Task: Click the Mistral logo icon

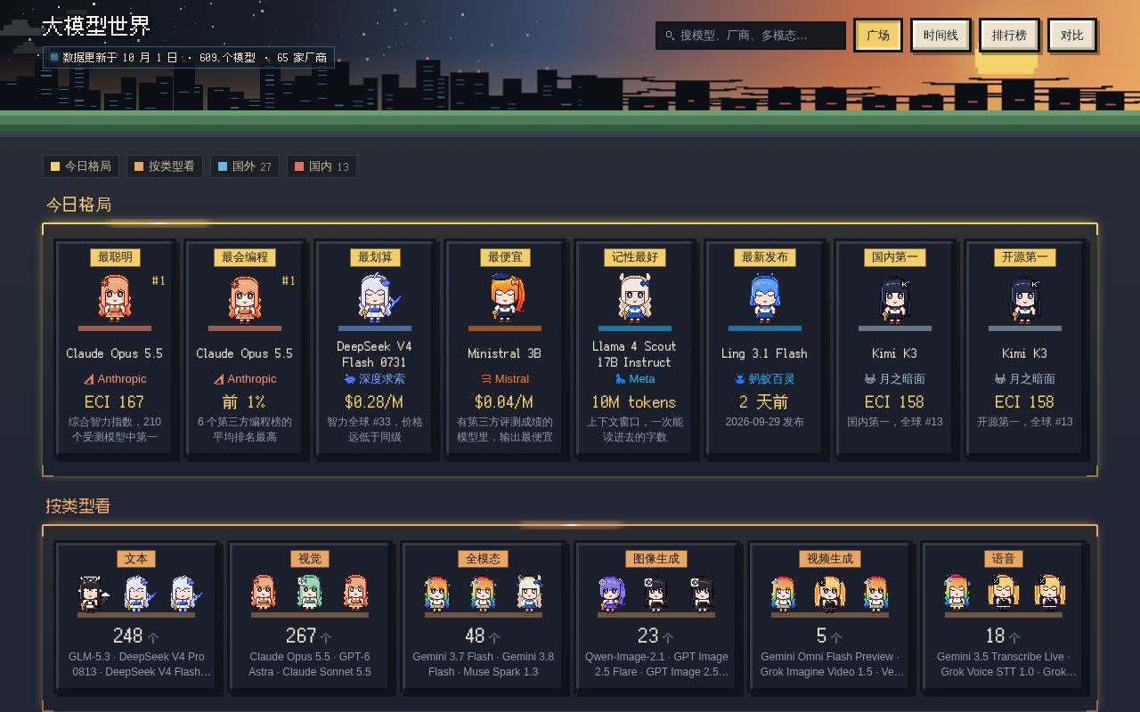Action: (486, 379)
